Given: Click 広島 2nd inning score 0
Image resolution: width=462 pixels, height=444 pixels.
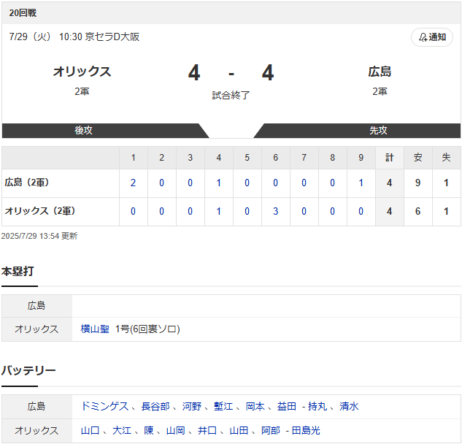Looking at the screenshot, I should [x=162, y=183].
